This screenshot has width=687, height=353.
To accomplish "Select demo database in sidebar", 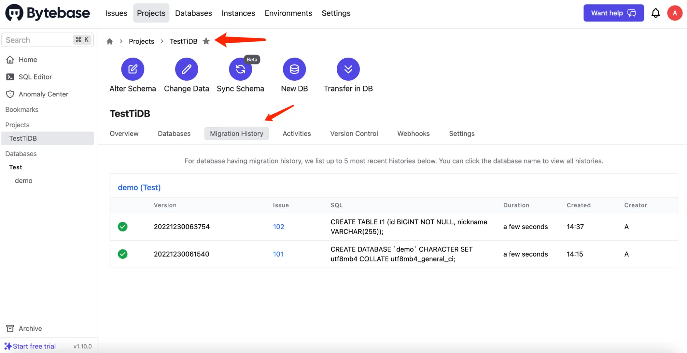I will 23,180.
